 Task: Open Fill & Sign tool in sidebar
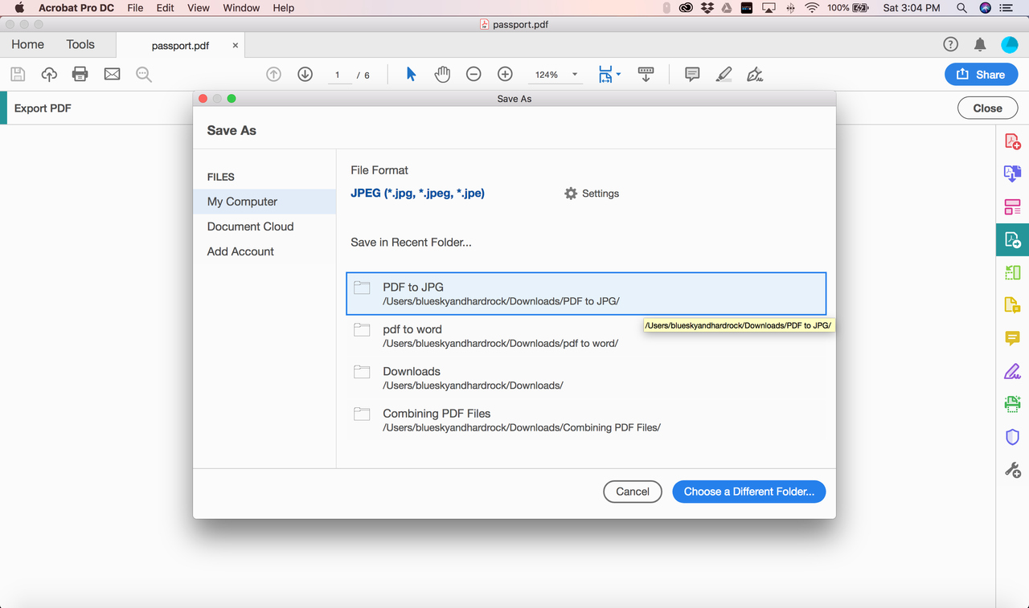pyautogui.click(x=1013, y=371)
